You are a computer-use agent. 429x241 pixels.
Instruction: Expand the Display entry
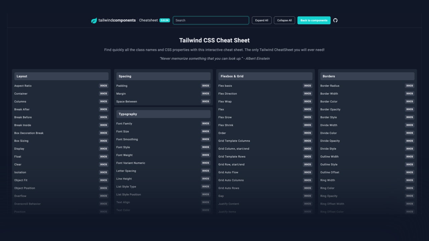coord(61,149)
